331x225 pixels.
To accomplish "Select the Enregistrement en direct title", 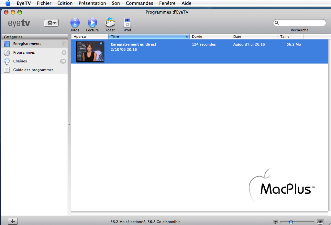I will pyautogui.click(x=133, y=44).
